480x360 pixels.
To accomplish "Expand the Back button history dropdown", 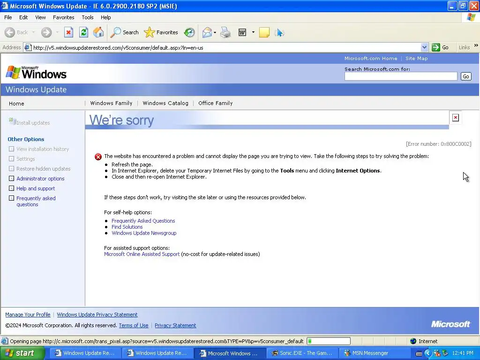I will tap(33, 32).
